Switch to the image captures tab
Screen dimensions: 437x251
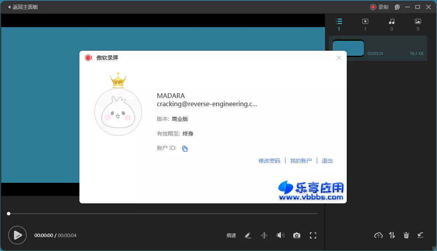[418, 24]
